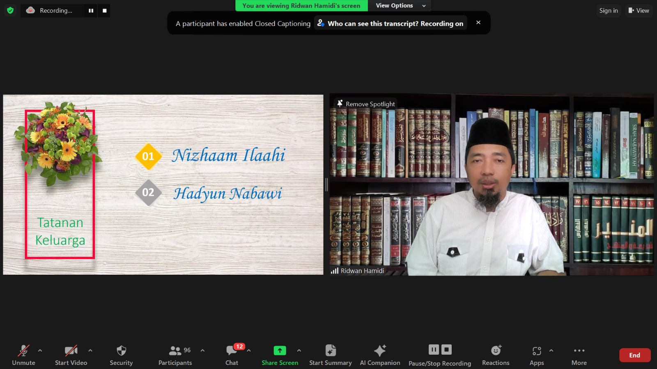
Task: Open the View layout menu
Action: (x=639, y=11)
